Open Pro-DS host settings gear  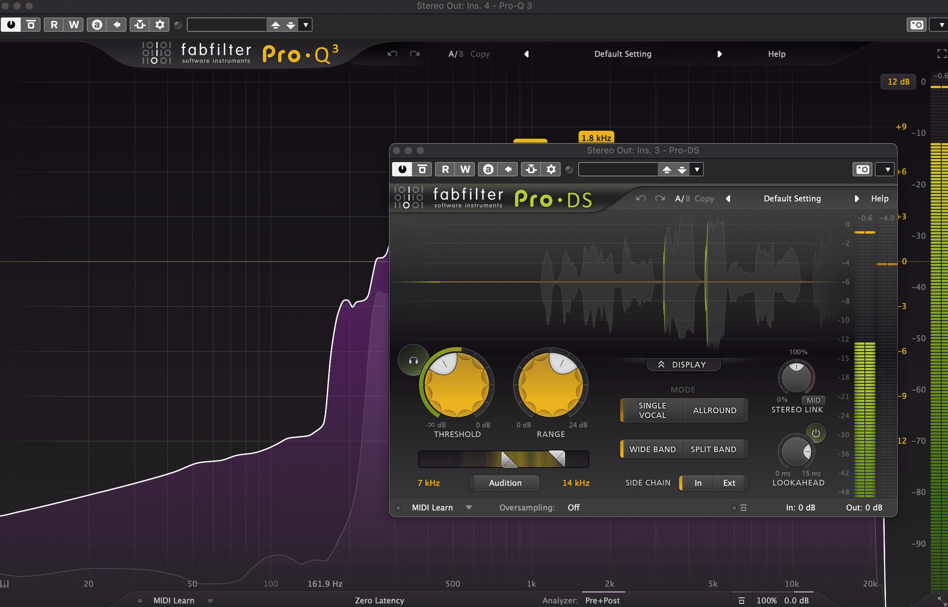pyautogui.click(x=551, y=169)
